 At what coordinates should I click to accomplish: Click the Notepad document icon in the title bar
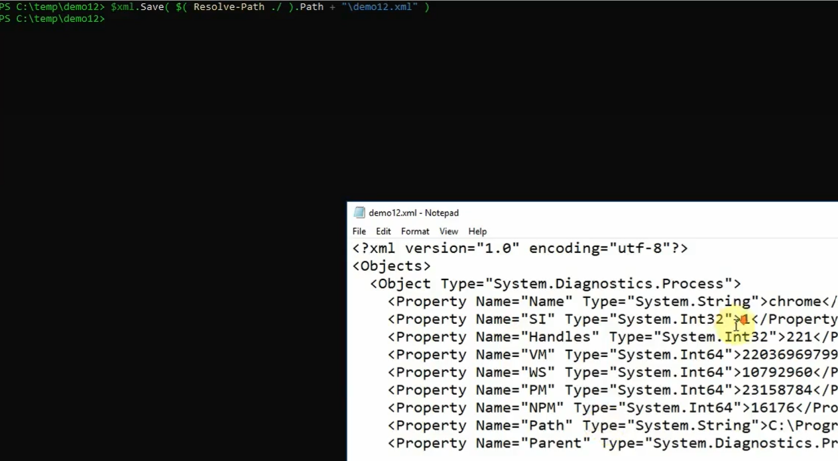click(359, 213)
